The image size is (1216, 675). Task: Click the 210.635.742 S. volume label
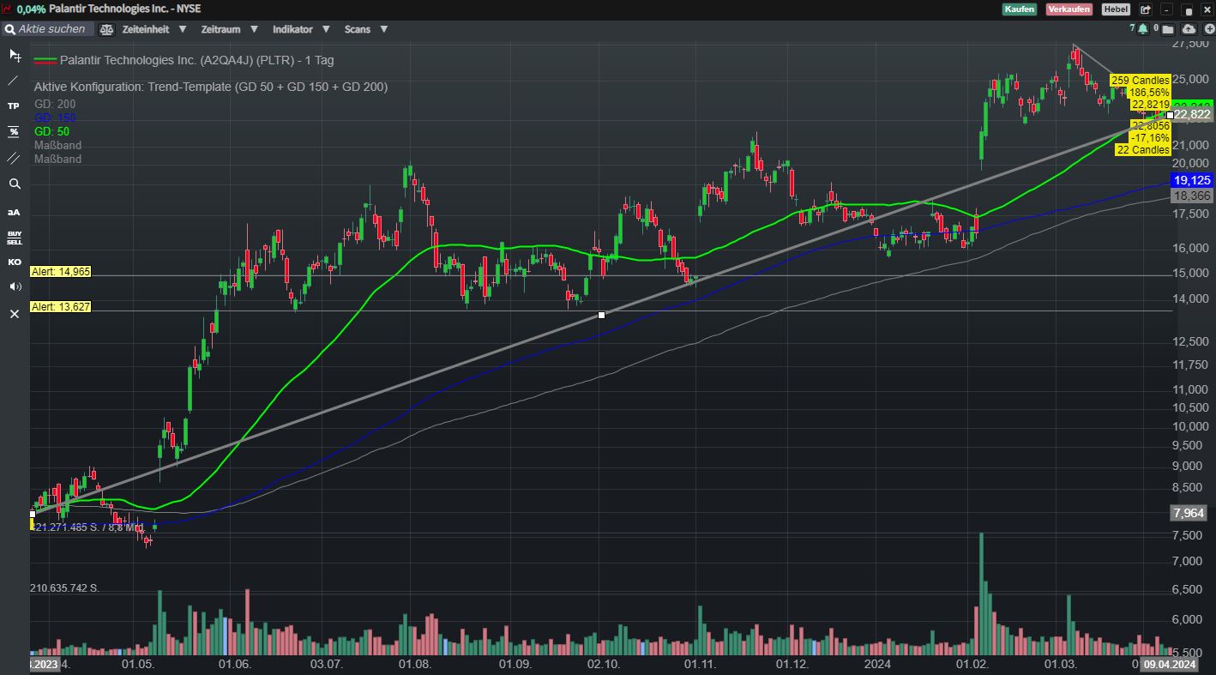67,588
